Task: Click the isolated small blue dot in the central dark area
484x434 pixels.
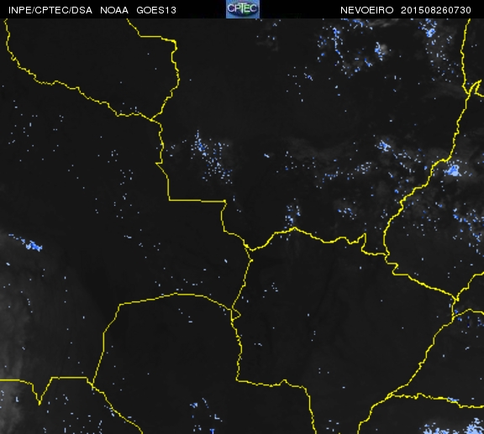Action: click(x=266, y=156)
